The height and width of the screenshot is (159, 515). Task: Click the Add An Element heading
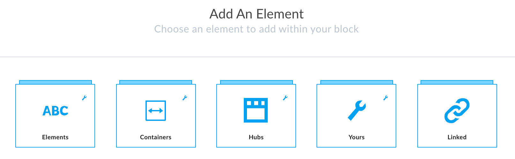[x=257, y=14]
